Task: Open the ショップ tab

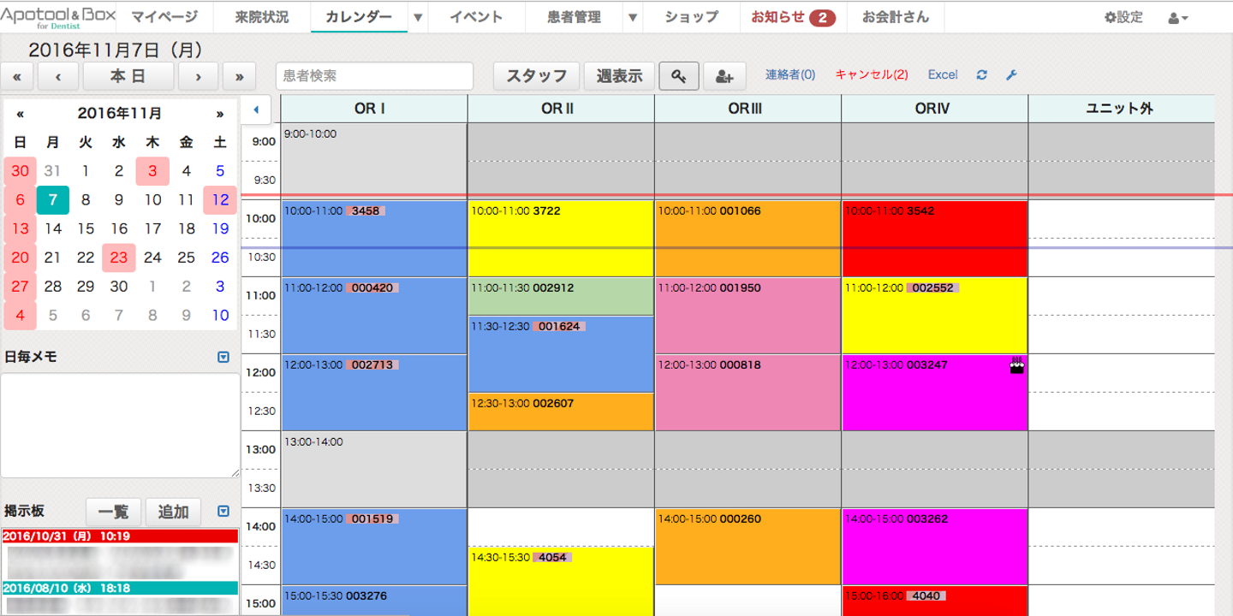Action: (691, 17)
